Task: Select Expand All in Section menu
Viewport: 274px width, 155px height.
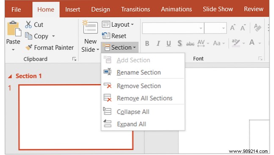Action: click(x=143, y=124)
